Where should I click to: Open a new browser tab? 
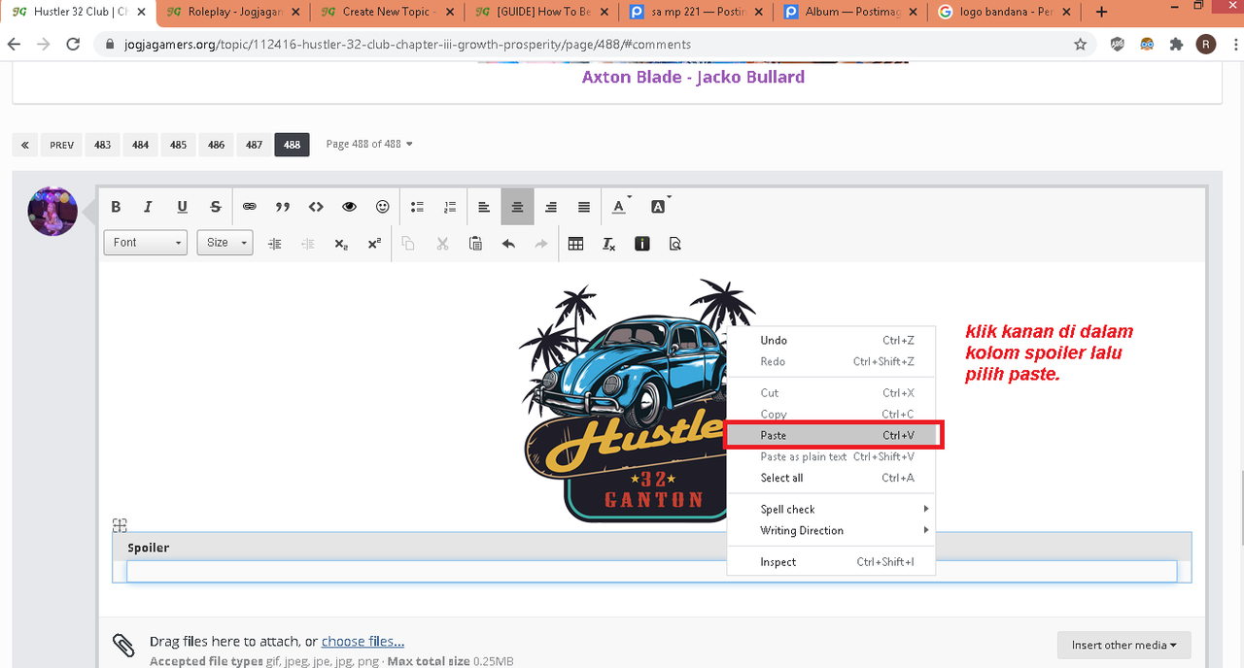(1101, 12)
